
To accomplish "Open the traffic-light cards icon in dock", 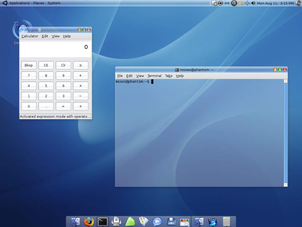I will pos(144,221).
